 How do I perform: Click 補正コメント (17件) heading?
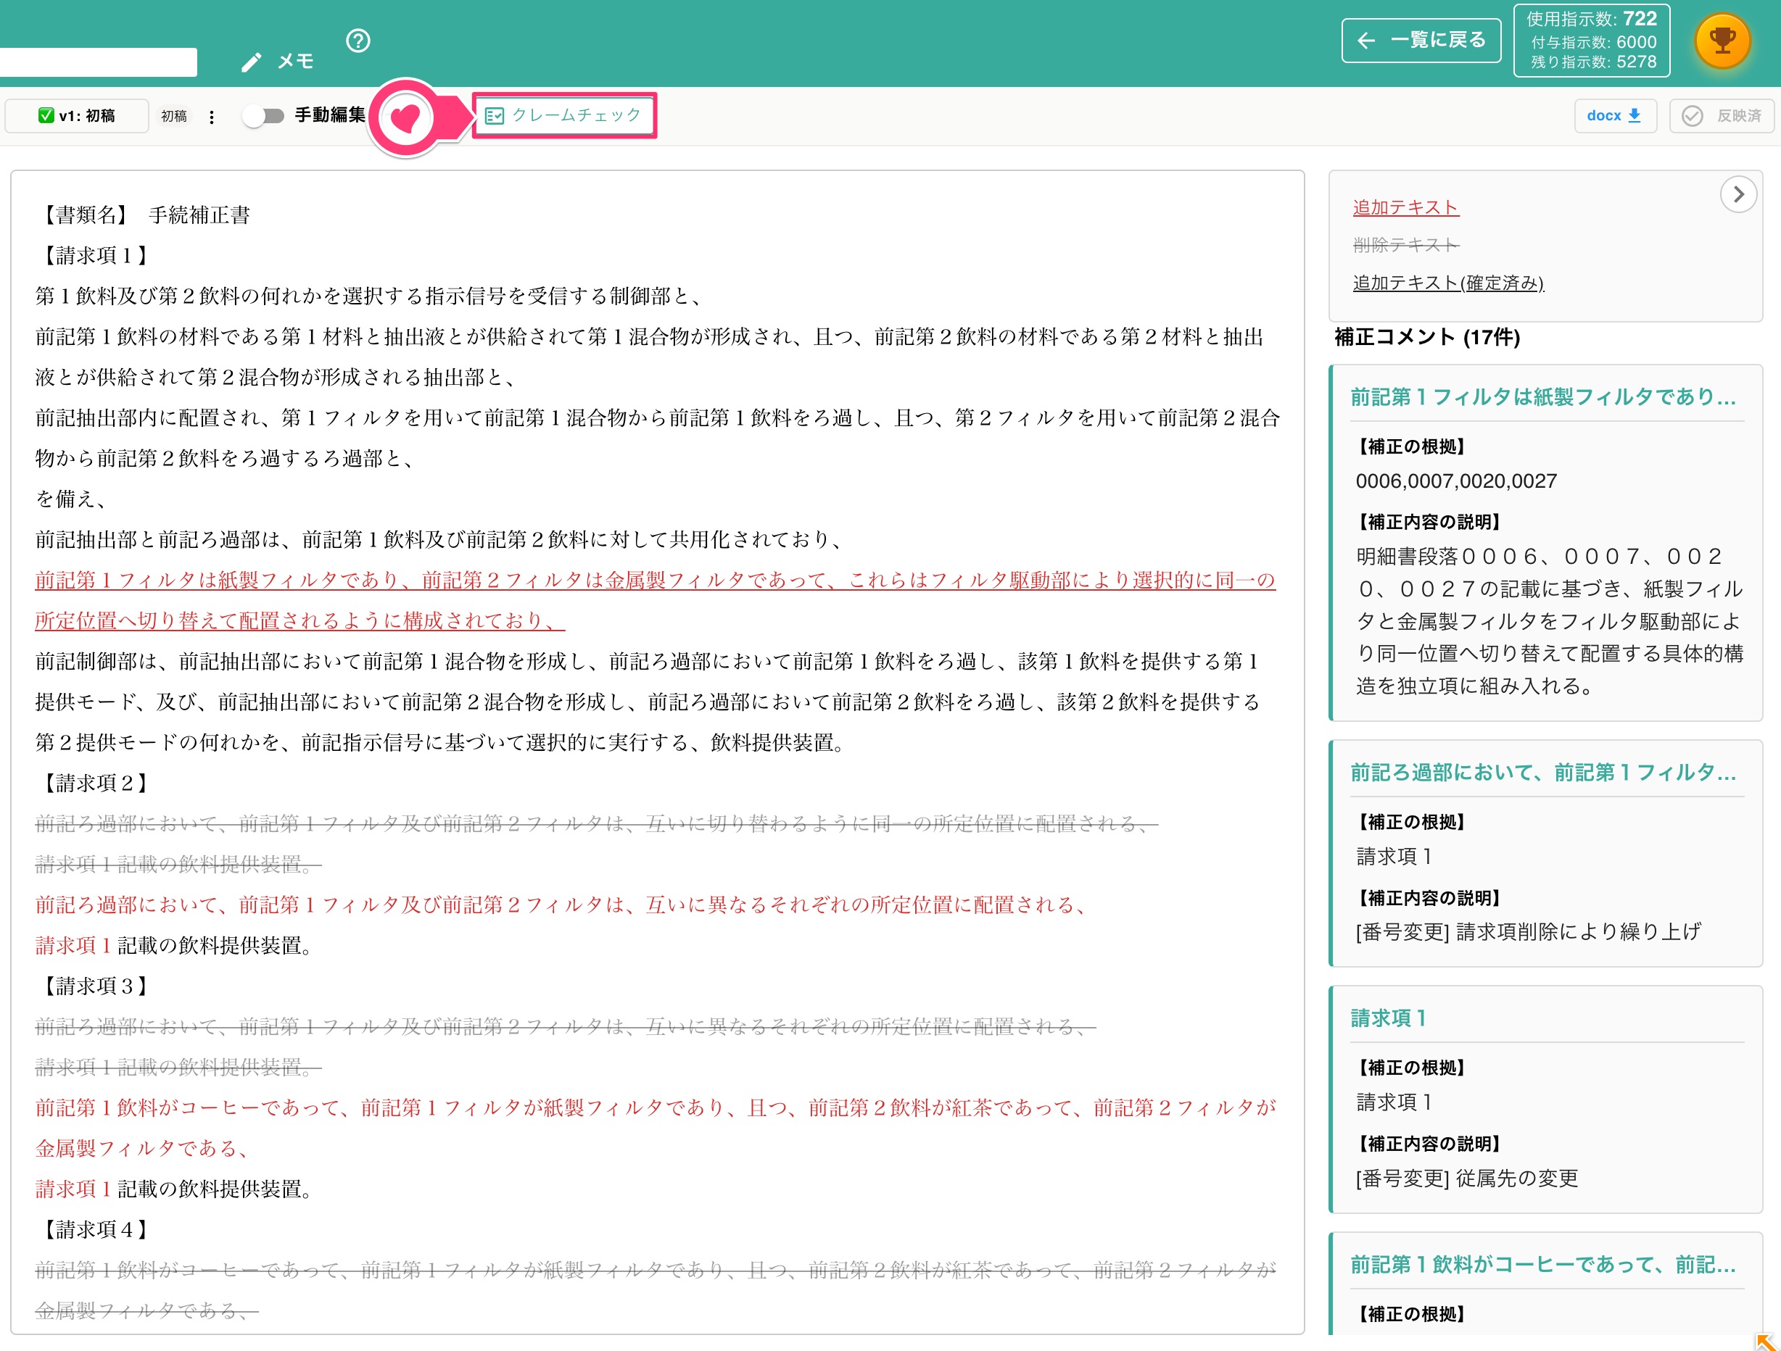tap(1426, 337)
